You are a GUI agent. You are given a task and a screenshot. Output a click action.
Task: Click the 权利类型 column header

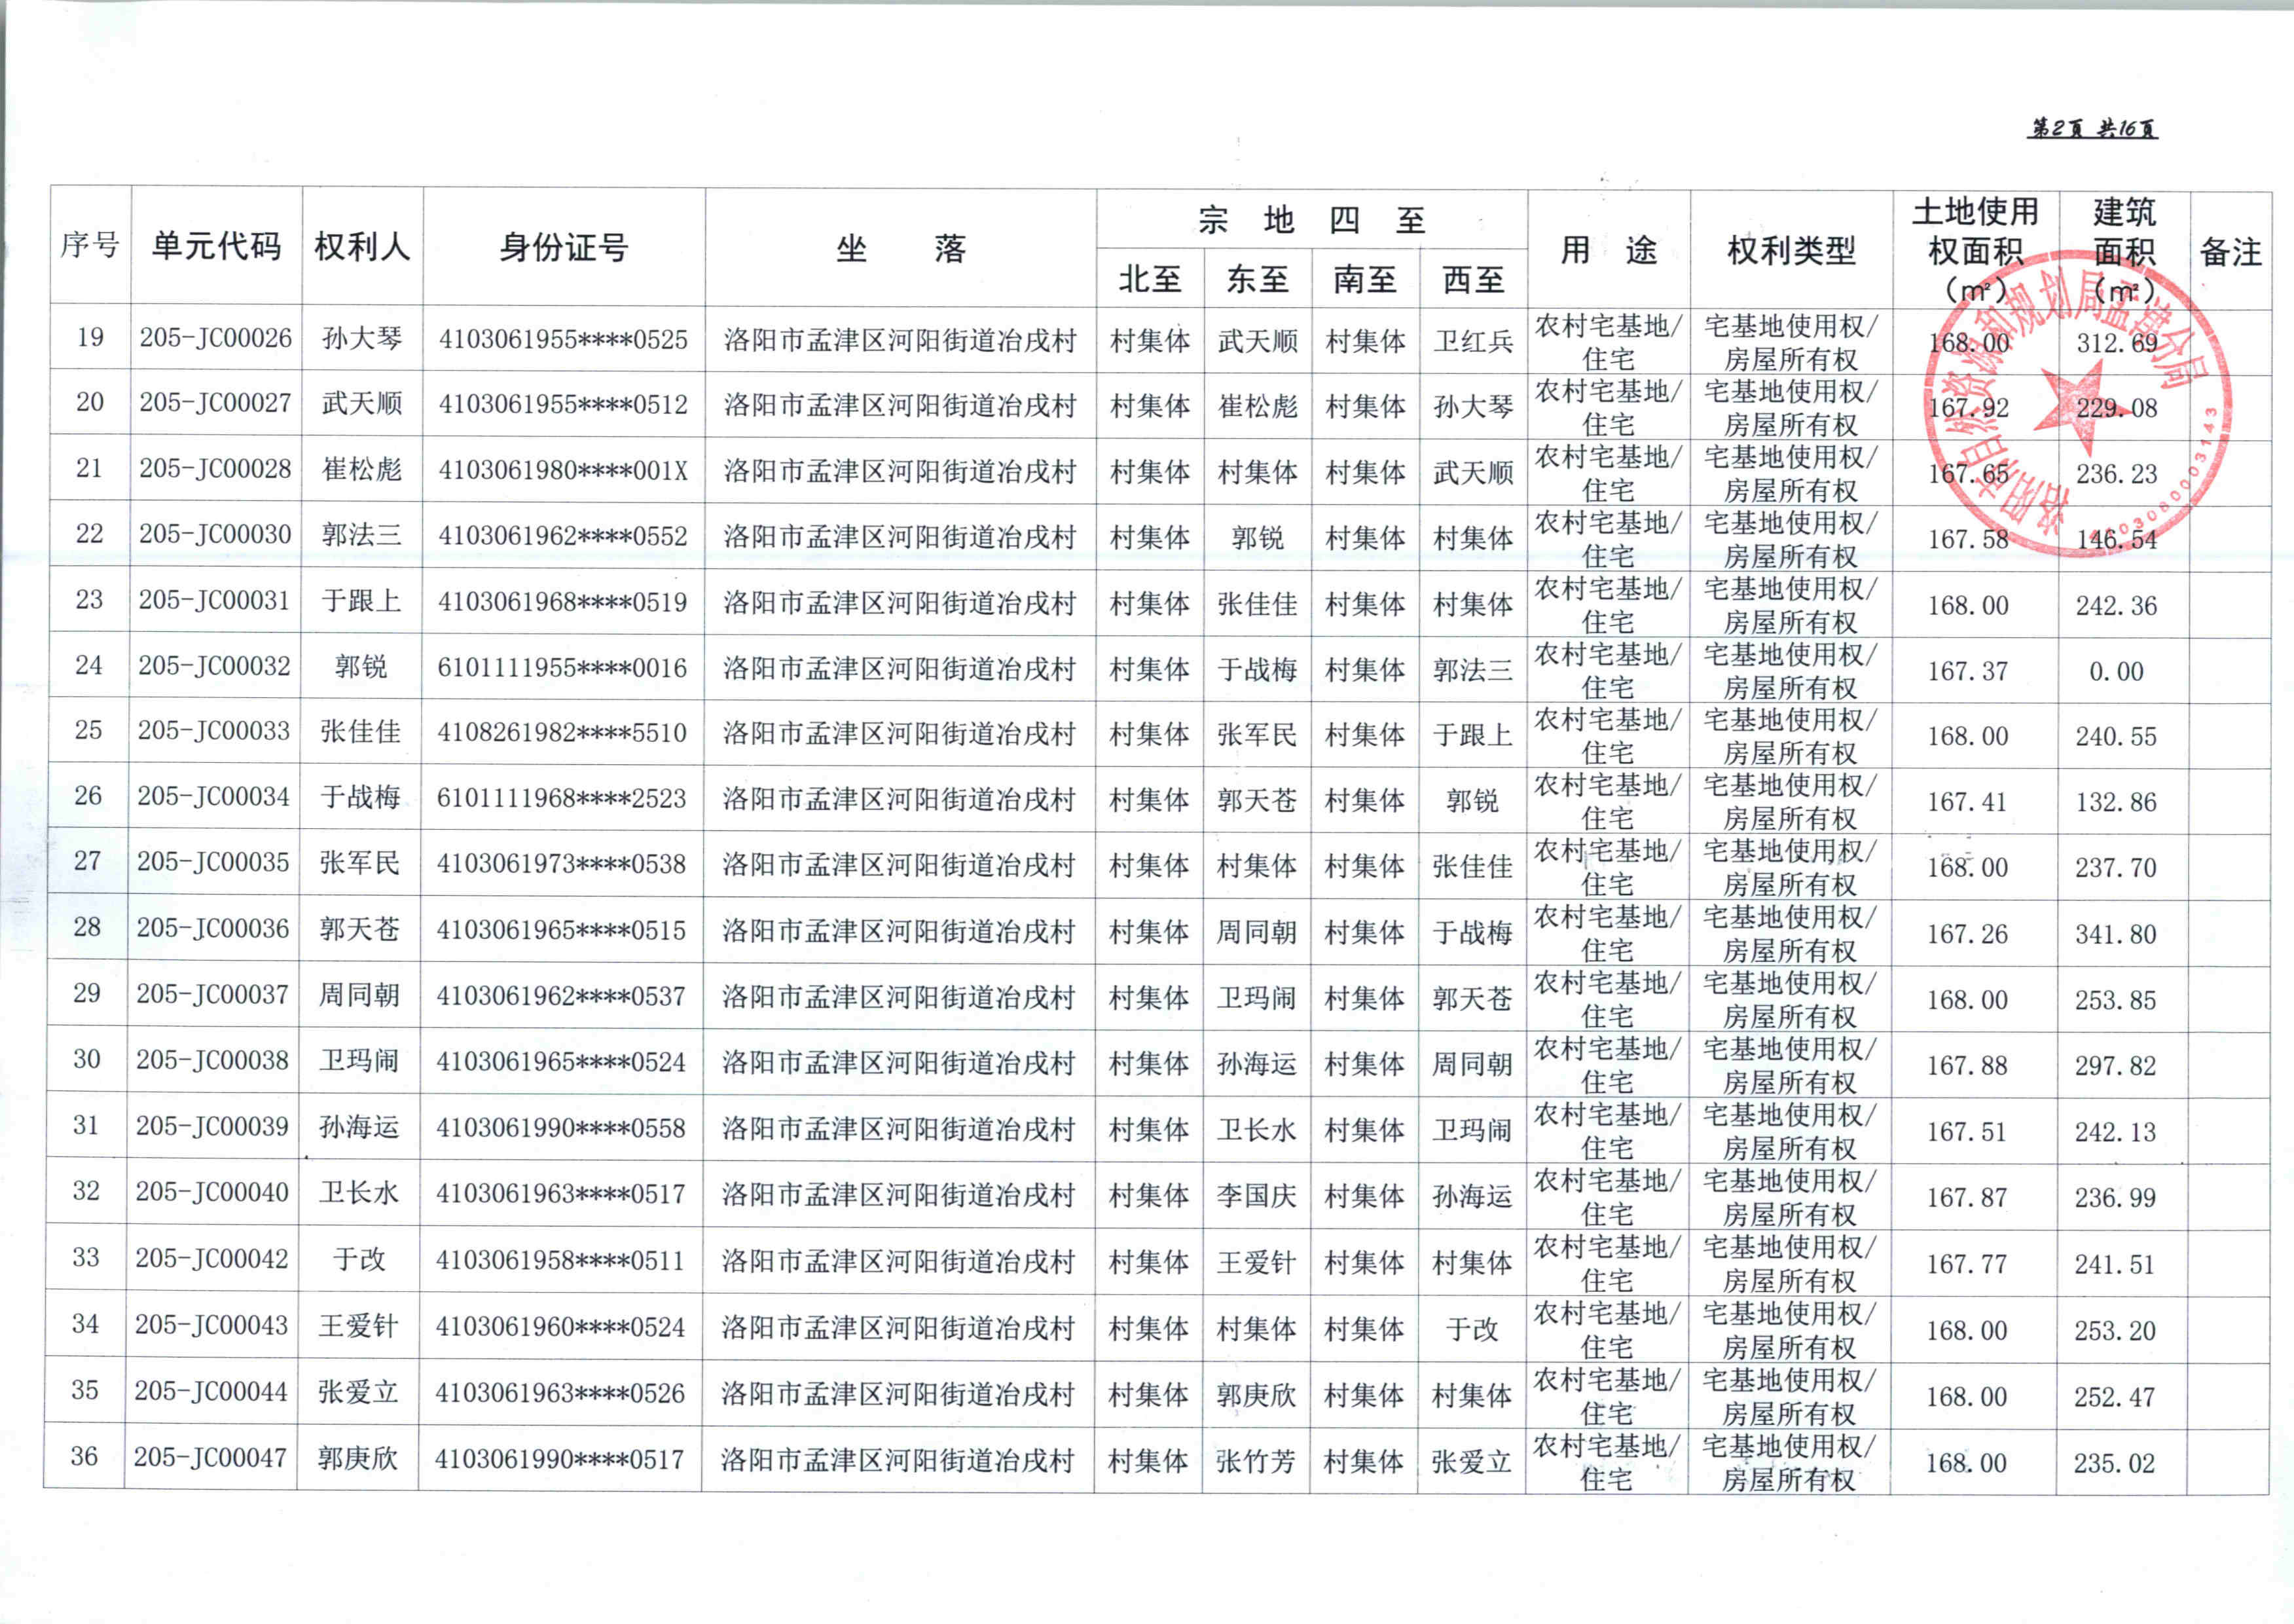click(x=1790, y=250)
